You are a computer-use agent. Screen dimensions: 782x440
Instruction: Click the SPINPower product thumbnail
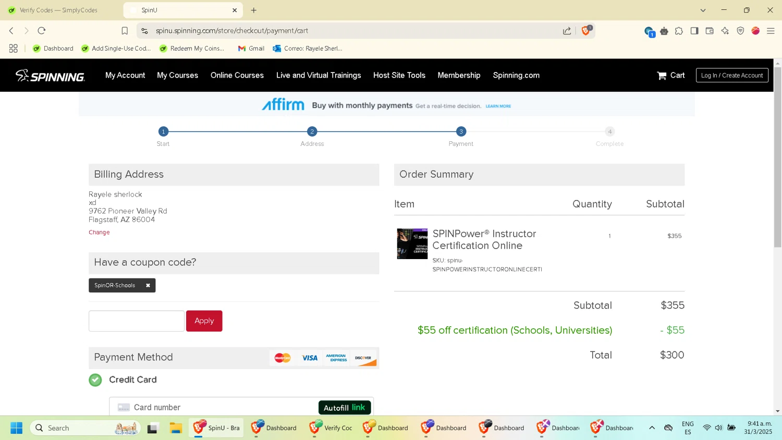(412, 243)
